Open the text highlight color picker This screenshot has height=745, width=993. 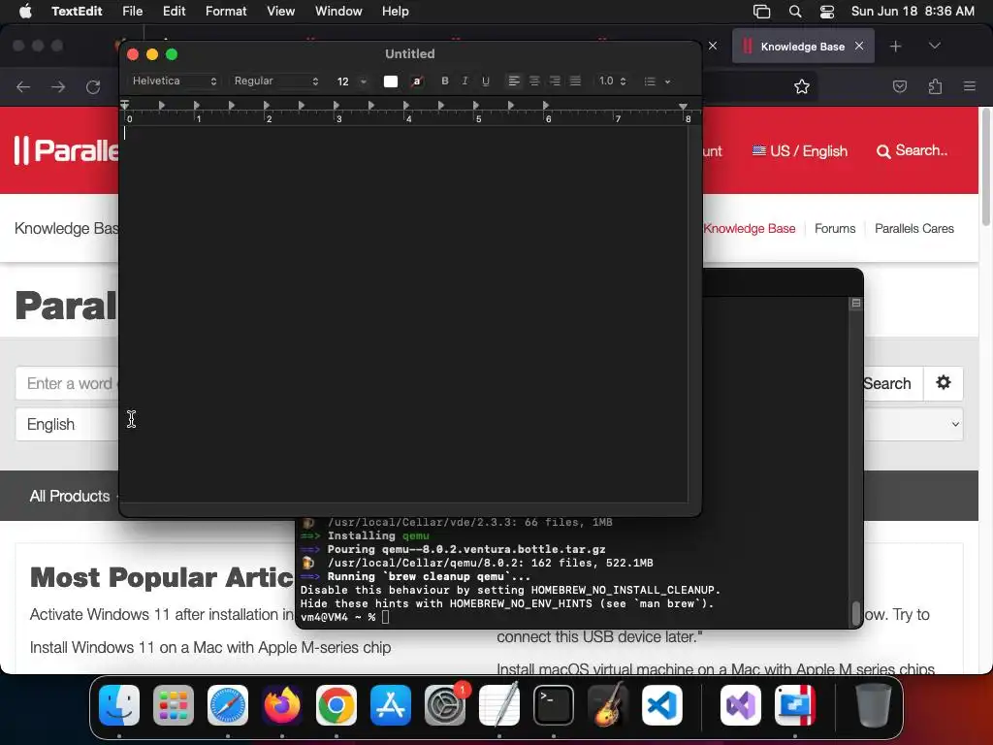coord(417,81)
